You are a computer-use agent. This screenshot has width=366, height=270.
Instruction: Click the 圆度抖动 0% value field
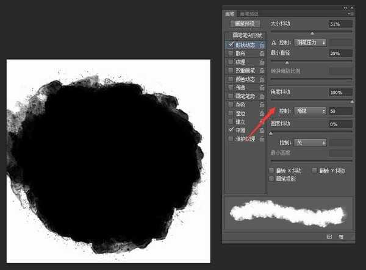[340, 124]
